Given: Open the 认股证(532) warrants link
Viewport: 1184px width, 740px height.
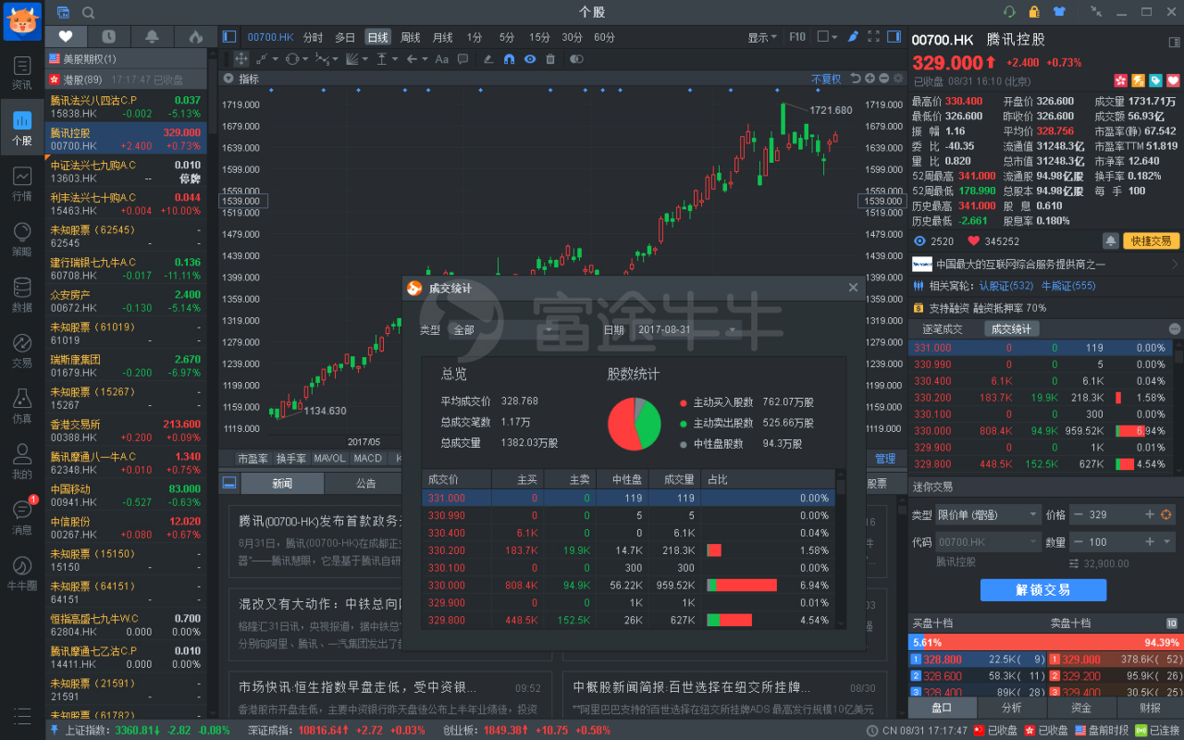Looking at the screenshot, I should [x=1006, y=286].
